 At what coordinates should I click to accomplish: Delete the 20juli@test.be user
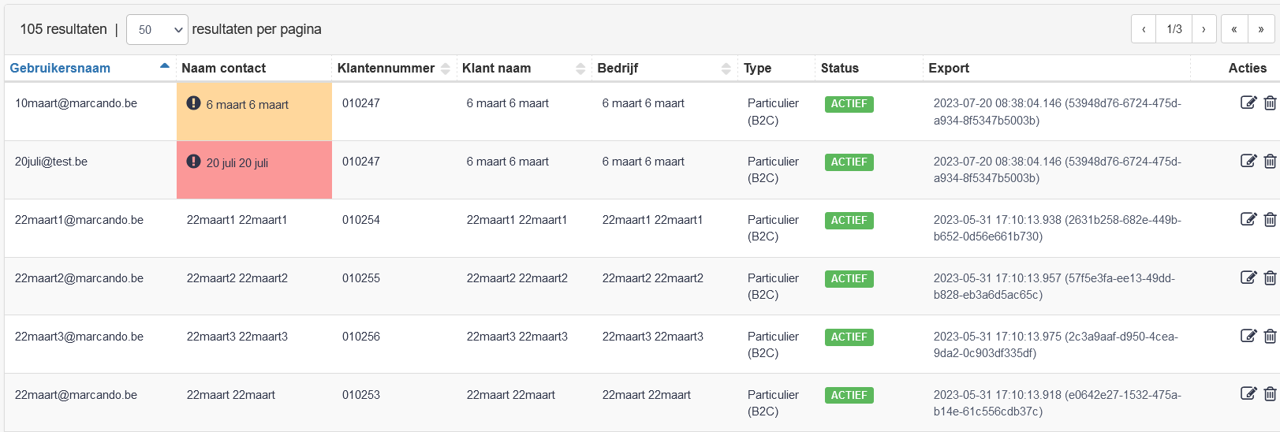1270,161
